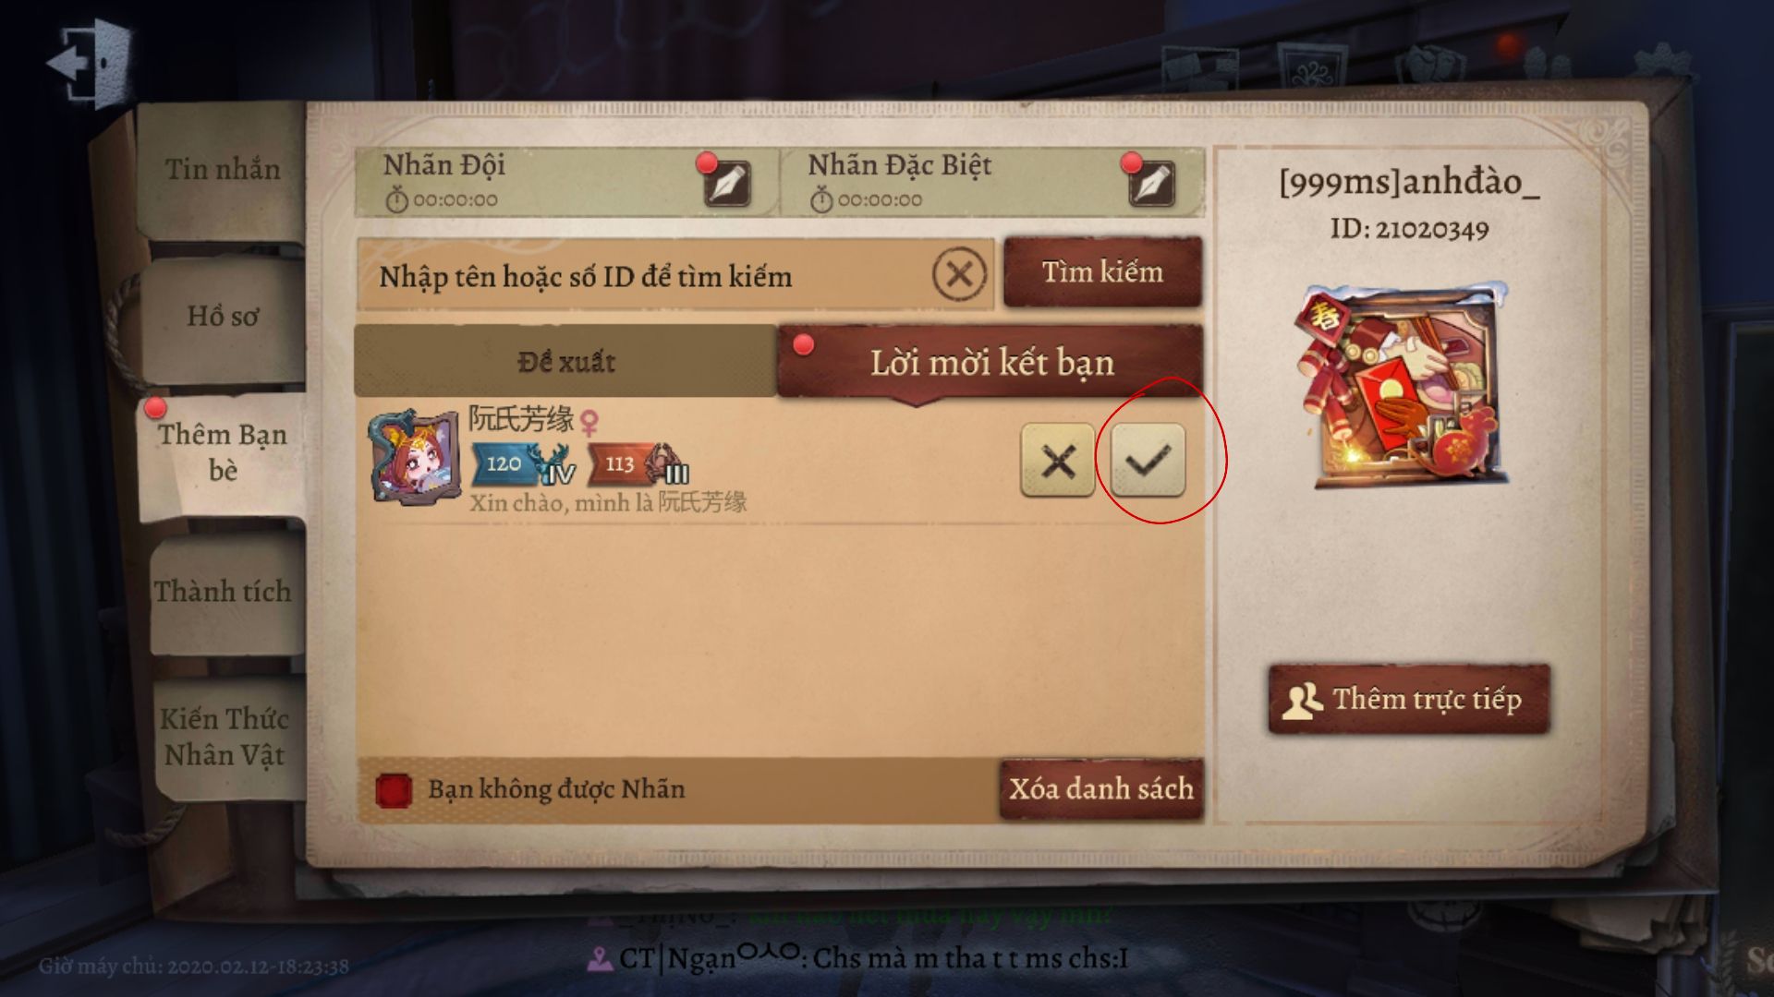Screen dimensions: 1774x997
Task: Tap the 113 hunter rank badge
Action: click(x=638, y=463)
